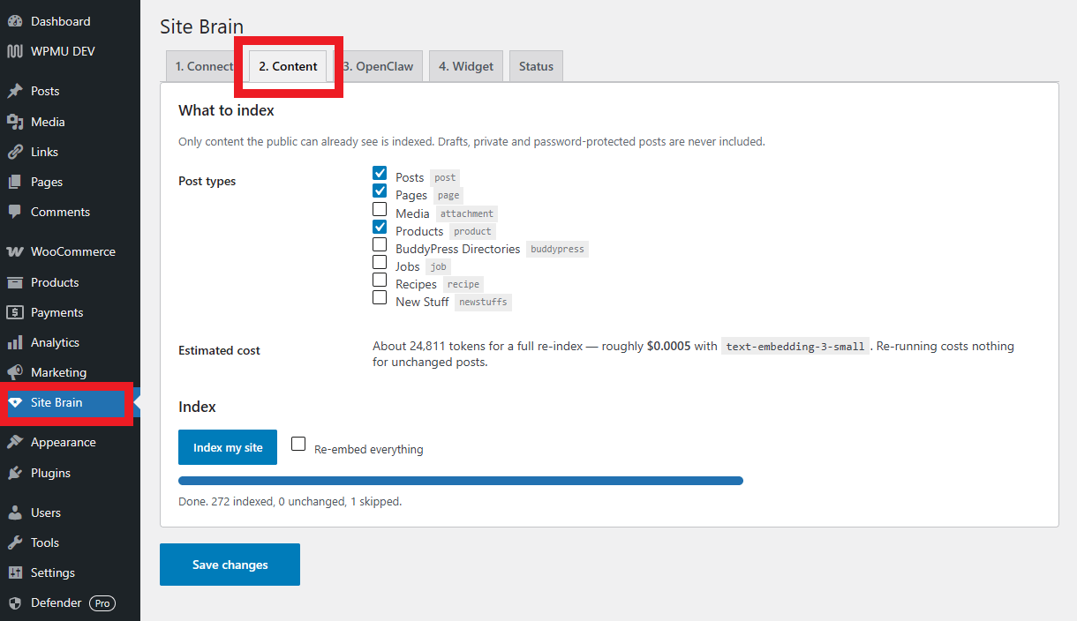Click the 'product' slug label
The image size is (1077, 621).
[472, 231]
